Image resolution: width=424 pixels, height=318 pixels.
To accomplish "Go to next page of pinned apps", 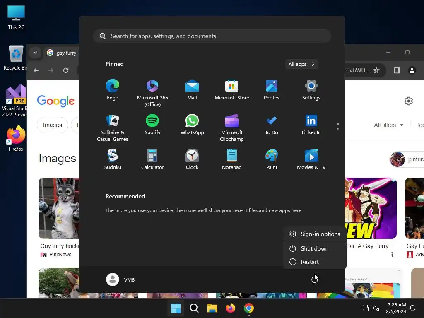I will click(338, 129).
